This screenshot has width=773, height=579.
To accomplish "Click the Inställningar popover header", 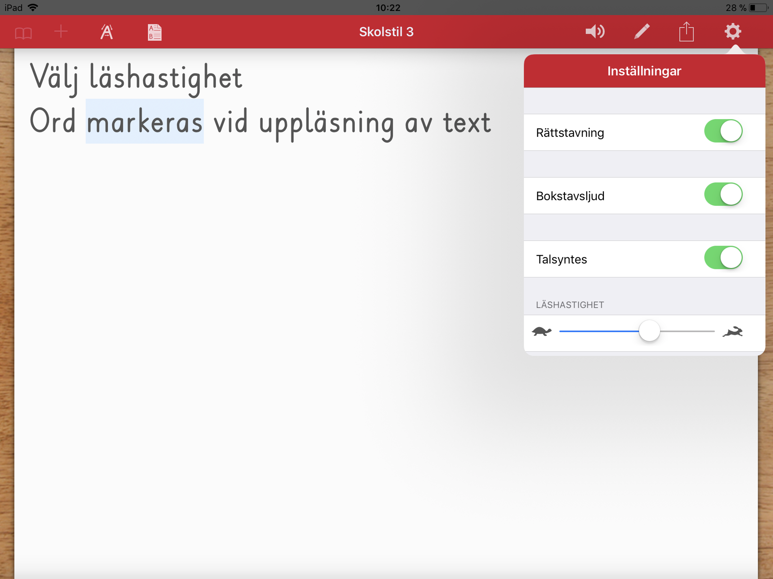I will pyautogui.click(x=644, y=71).
